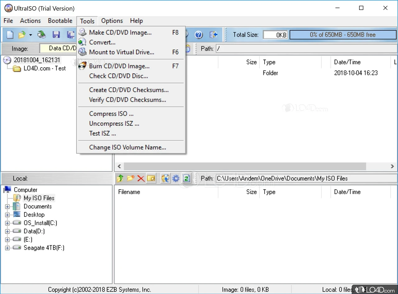The height and width of the screenshot is (294, 398).
Task: Click the Save floppy disk icon
Action: point(56,35)
